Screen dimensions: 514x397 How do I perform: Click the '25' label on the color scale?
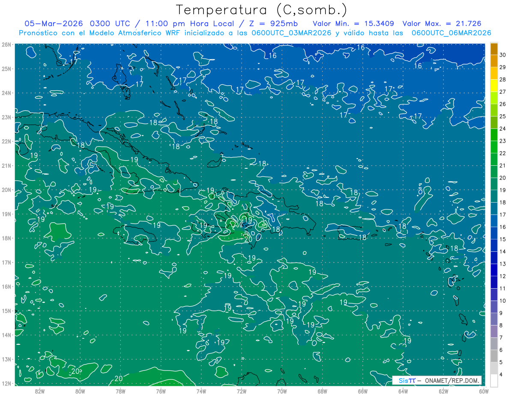click(503, 116)
